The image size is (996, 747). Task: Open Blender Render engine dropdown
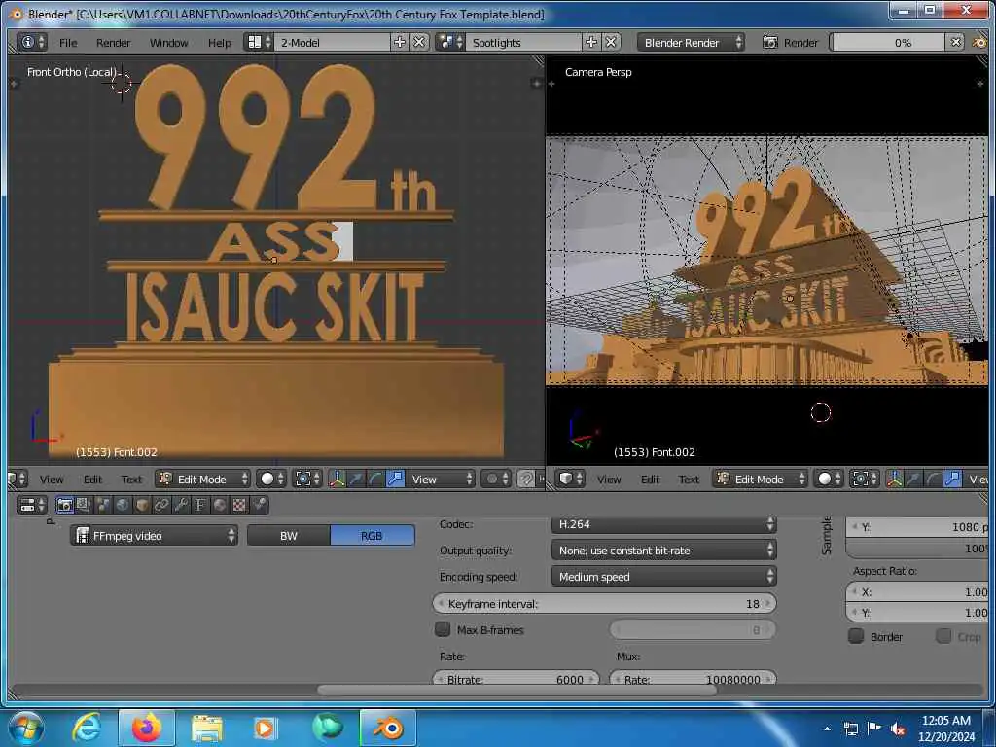pyautogui.click(x=691, y=42)
